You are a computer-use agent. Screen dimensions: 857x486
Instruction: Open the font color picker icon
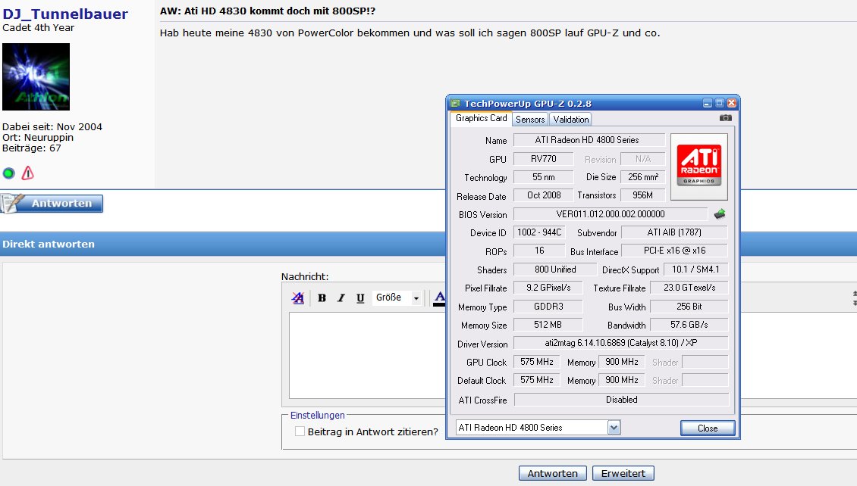tap(439, 298)
